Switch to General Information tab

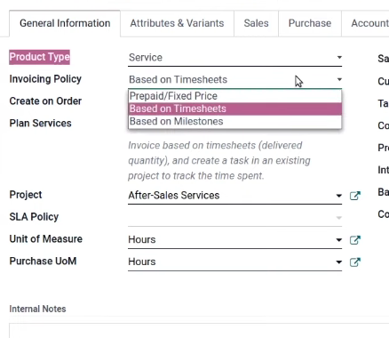point(65,23)
